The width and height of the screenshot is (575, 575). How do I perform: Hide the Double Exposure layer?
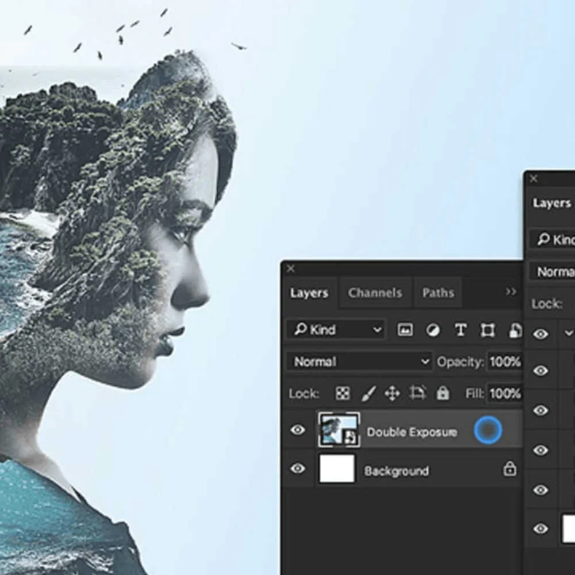[298, 430]
